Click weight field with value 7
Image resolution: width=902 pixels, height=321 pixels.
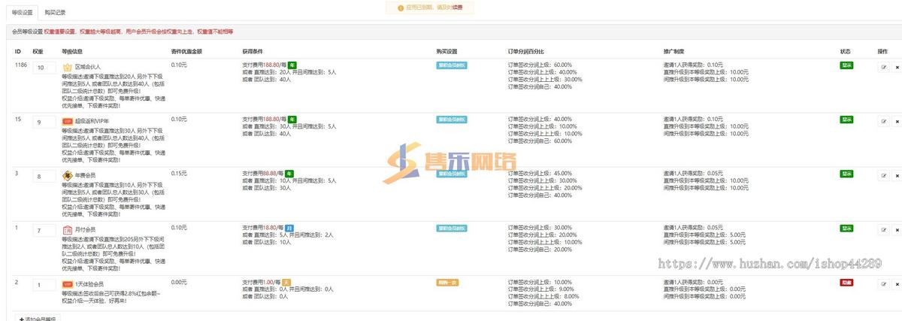(x=44, y=230)
